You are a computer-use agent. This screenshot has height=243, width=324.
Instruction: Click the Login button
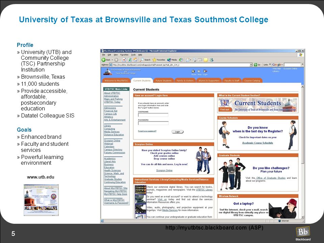pos(178,132)
